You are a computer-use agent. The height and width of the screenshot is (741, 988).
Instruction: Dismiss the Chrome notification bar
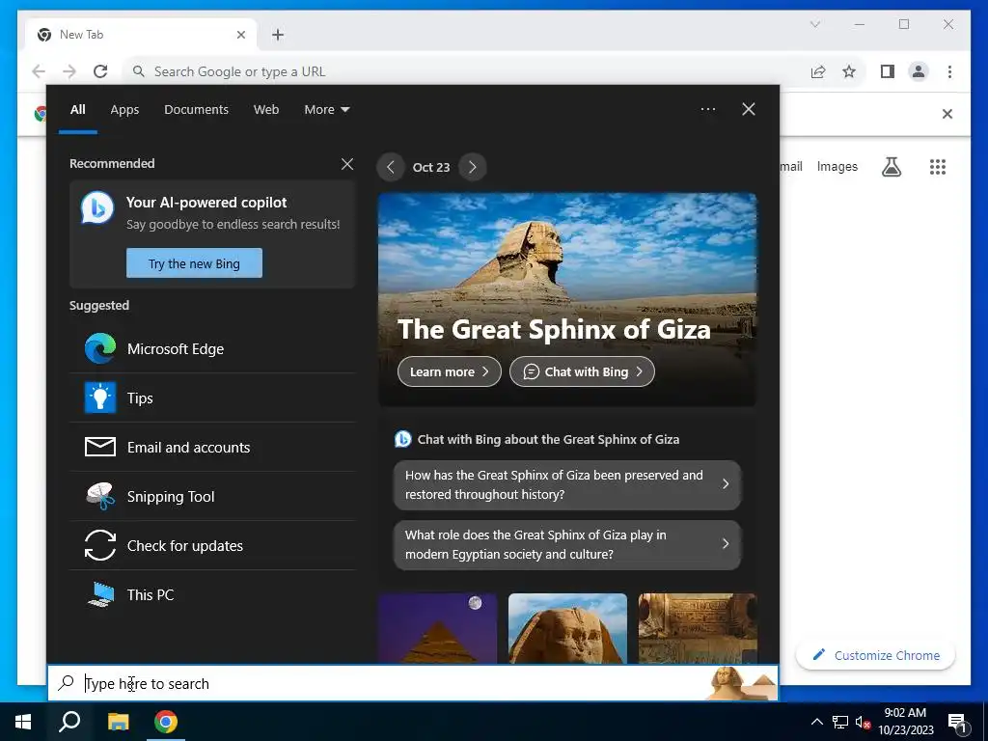coord(947,114)
